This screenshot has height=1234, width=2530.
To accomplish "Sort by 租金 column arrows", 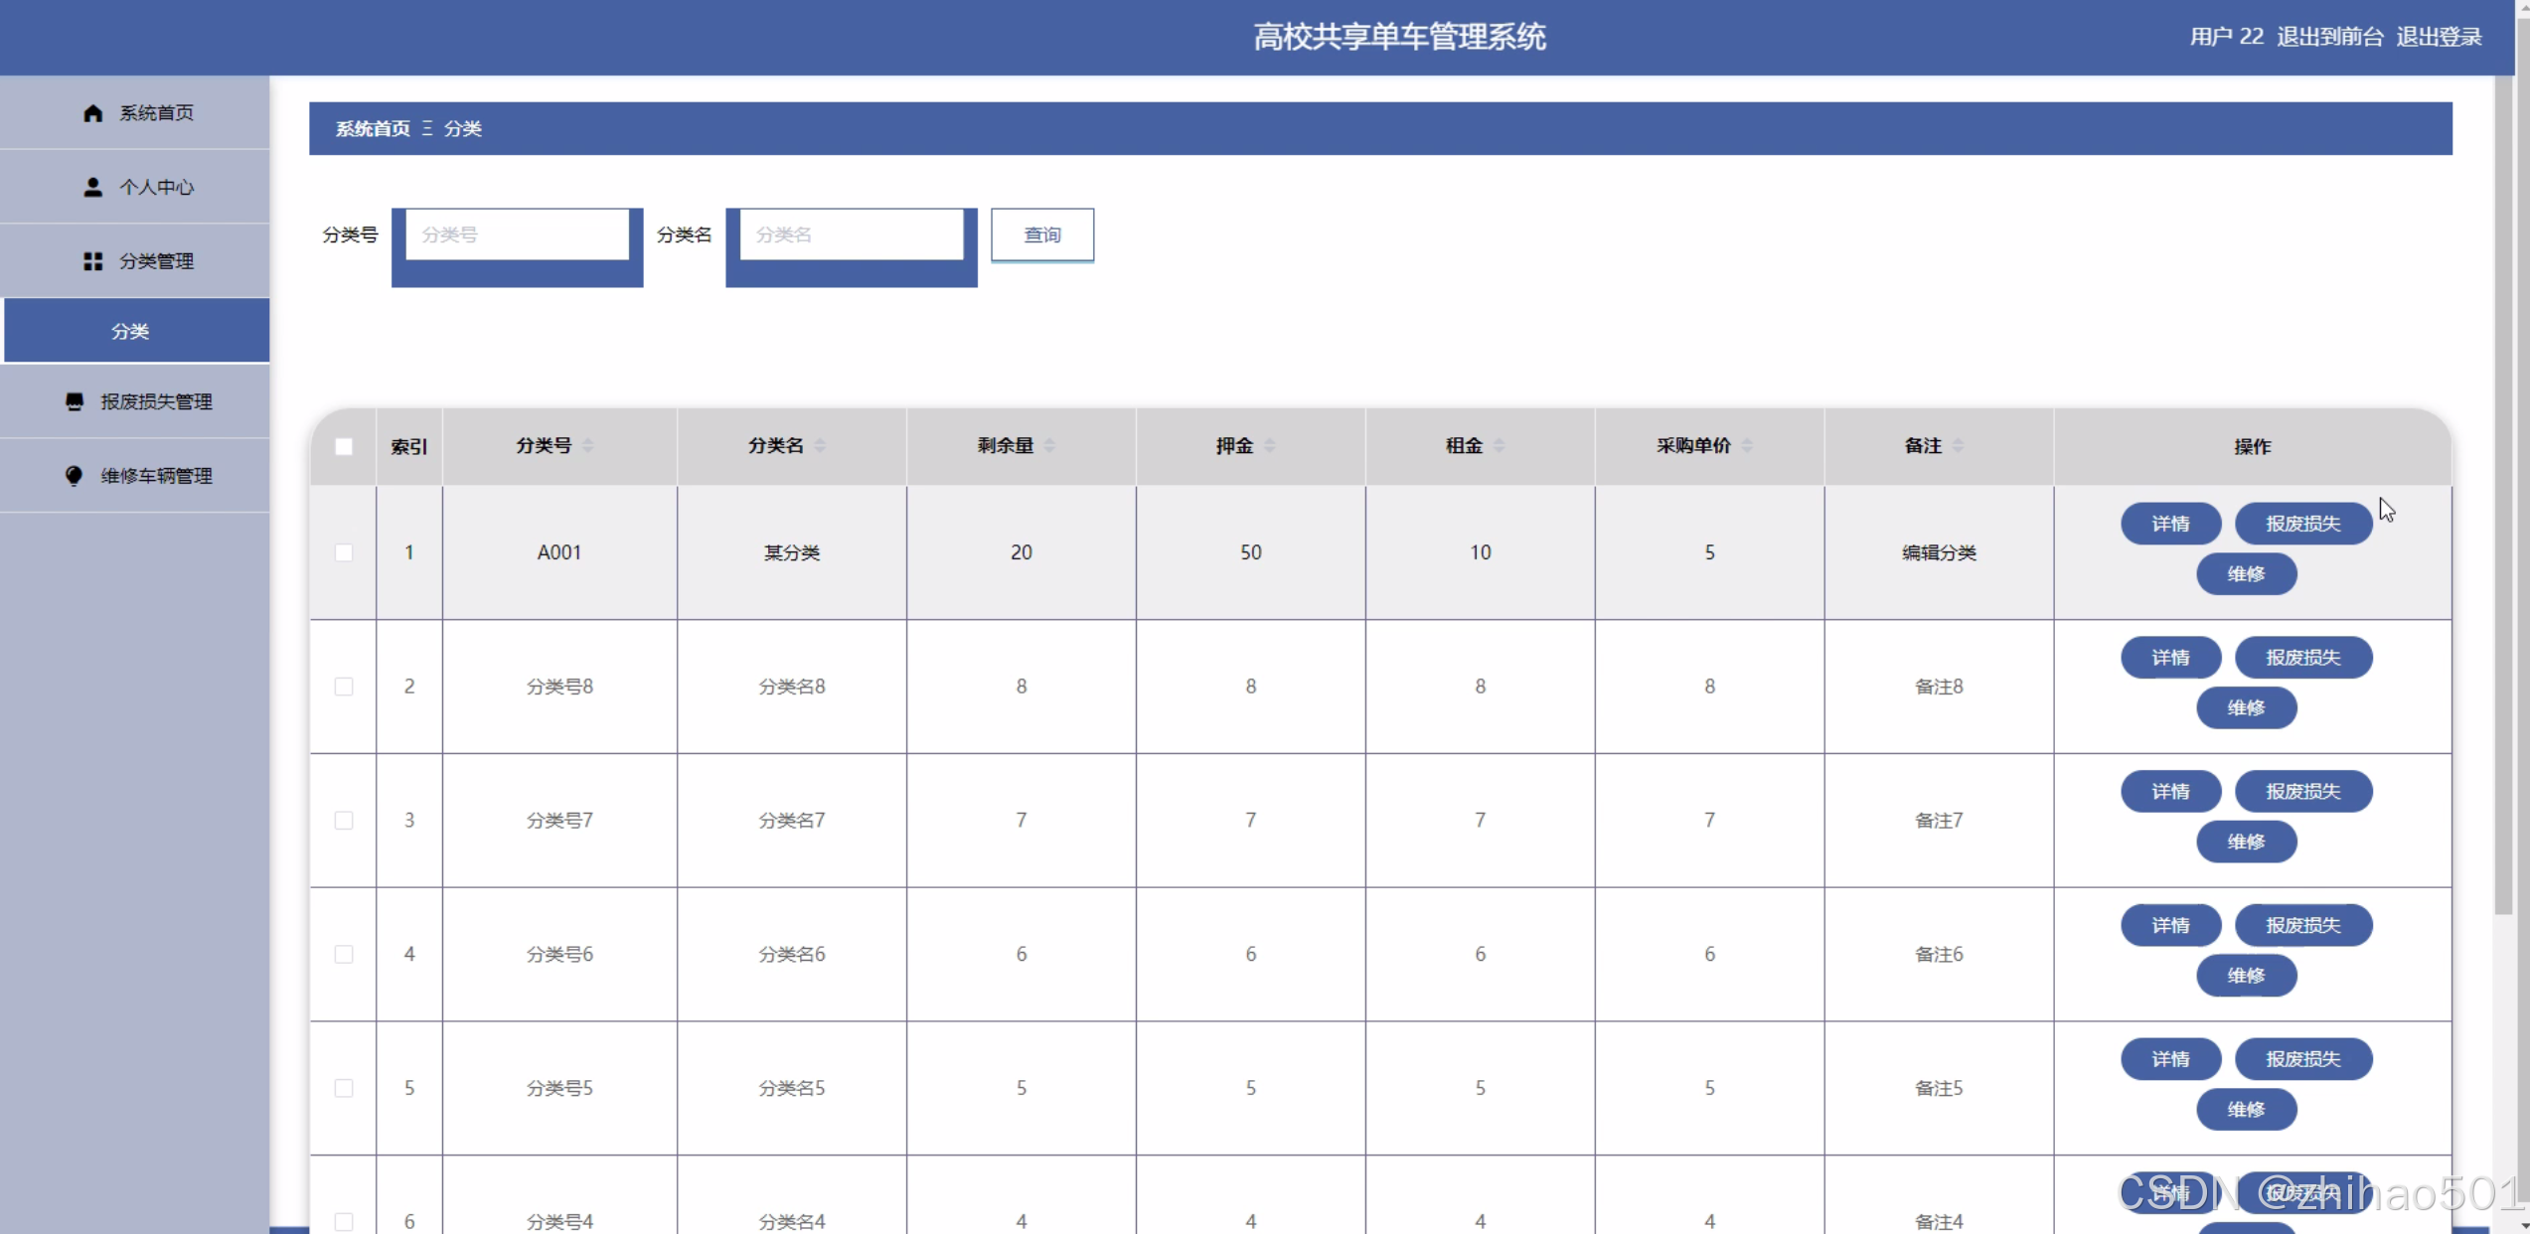I will point(1500,446).
